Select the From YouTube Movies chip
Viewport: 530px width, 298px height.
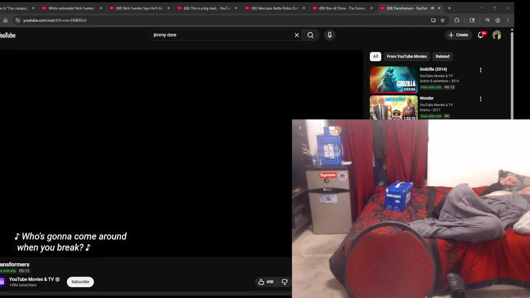407,56
